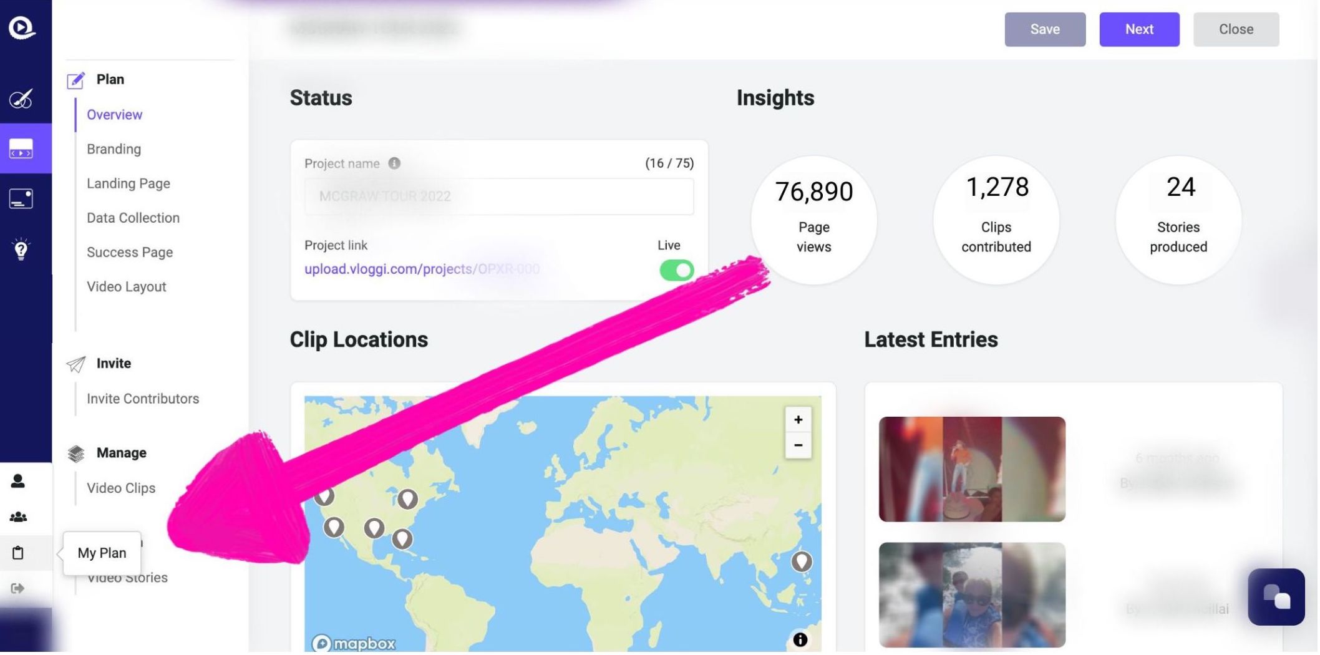Click the Manage section heading
Screen dimensions: 1320x655
(x=122, y=453)
